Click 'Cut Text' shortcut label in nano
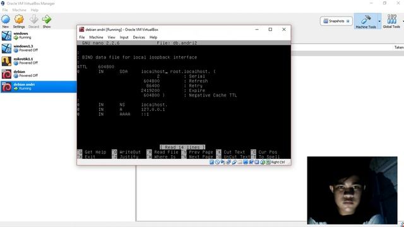 coord(234,152)
